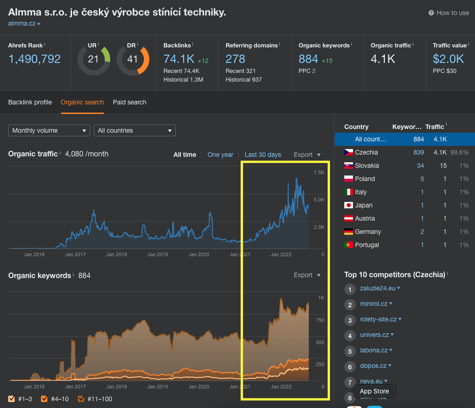This screenshot has height=408, width=475.
Task: Open the All countries dropdown
Action: [135, 130]
